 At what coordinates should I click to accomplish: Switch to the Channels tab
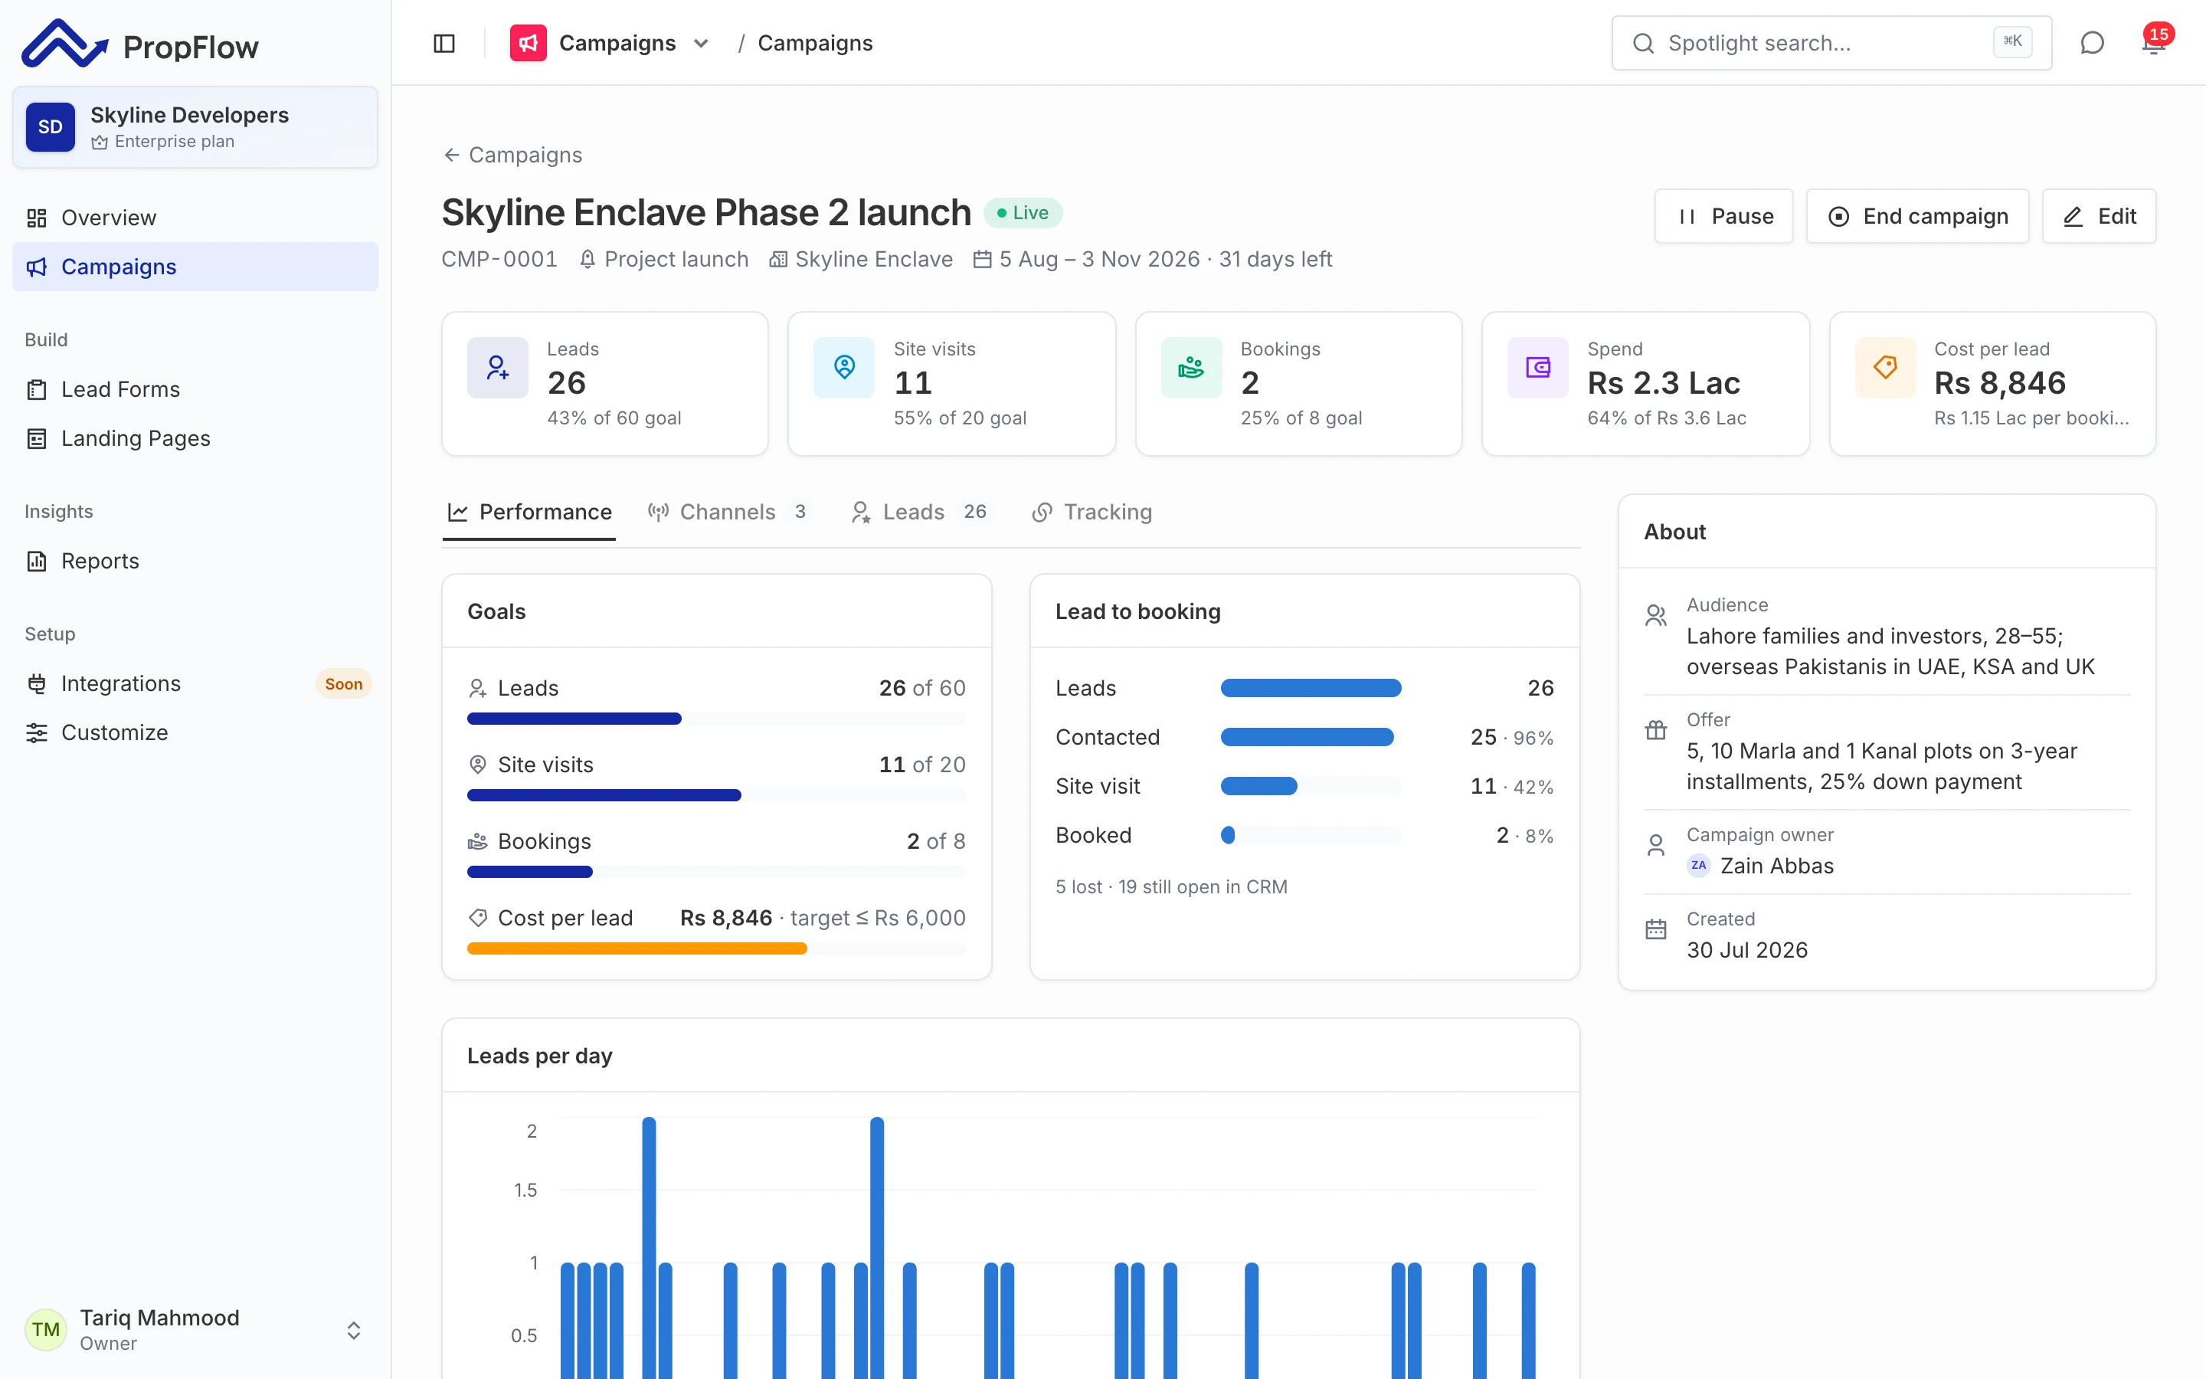tap(728, 512)
